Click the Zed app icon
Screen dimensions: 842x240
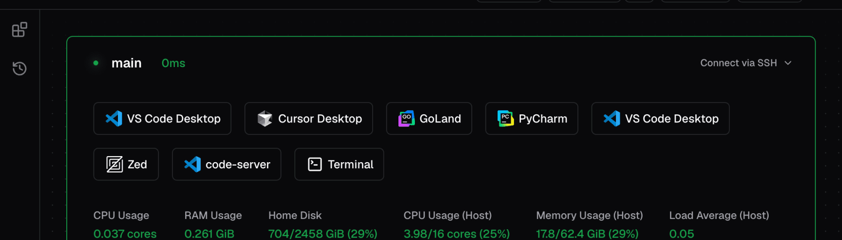coord(115,165)
